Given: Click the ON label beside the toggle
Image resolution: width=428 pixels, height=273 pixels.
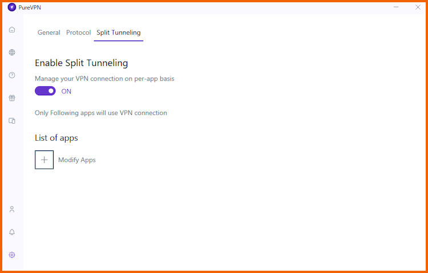Looking at the screenshot, I should [66, 91].
